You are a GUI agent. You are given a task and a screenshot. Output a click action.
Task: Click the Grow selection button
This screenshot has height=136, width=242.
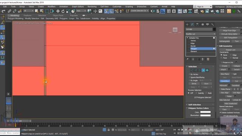(206, 83)
